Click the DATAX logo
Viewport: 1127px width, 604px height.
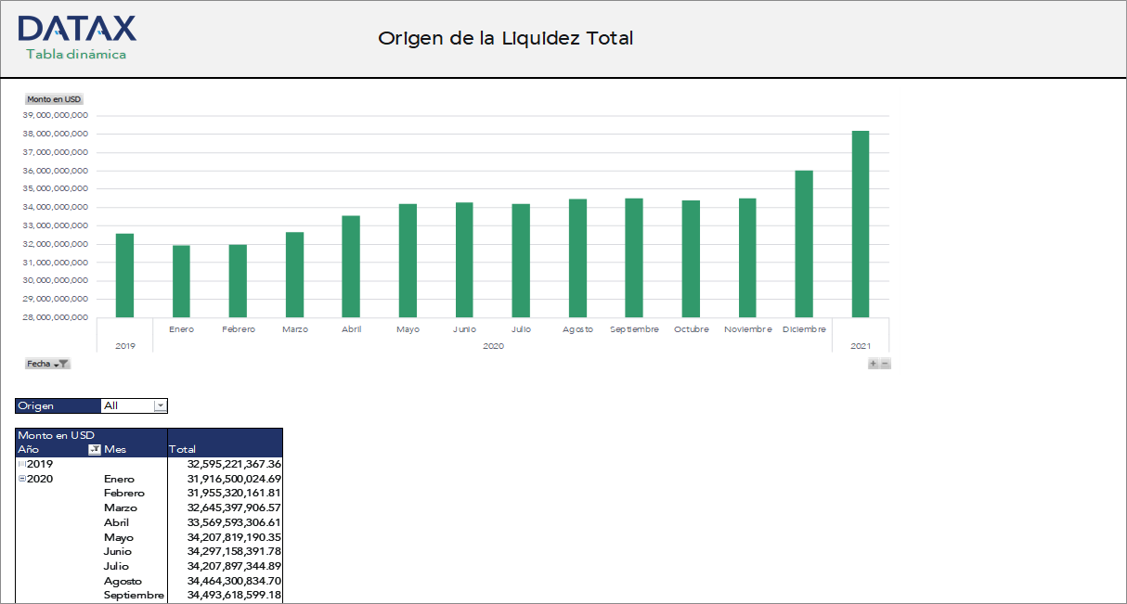click(x=78, y=29)
